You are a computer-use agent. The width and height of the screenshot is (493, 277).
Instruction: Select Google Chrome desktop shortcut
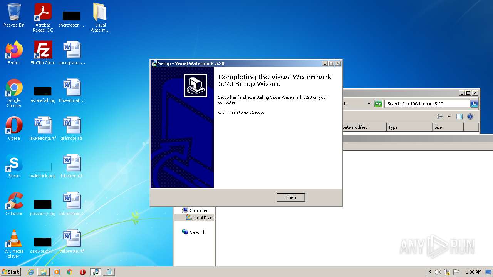click(x=14, y=93)
